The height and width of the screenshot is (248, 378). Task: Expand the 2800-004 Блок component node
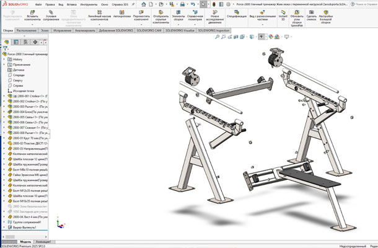click(x=4, y=112)
